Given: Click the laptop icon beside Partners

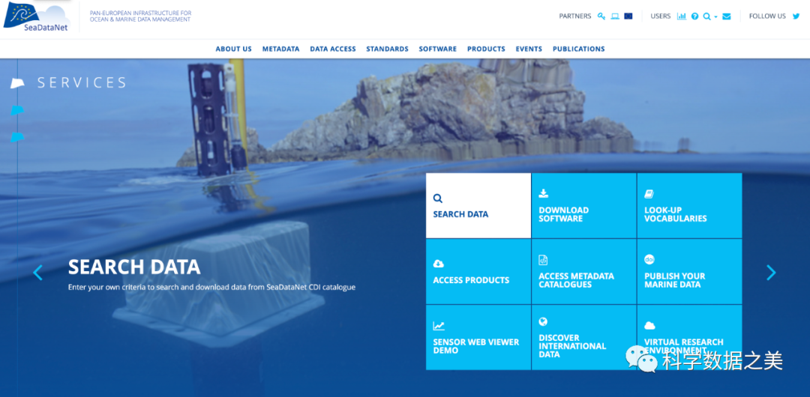Looking at the screenshot, I should [614, 16].
